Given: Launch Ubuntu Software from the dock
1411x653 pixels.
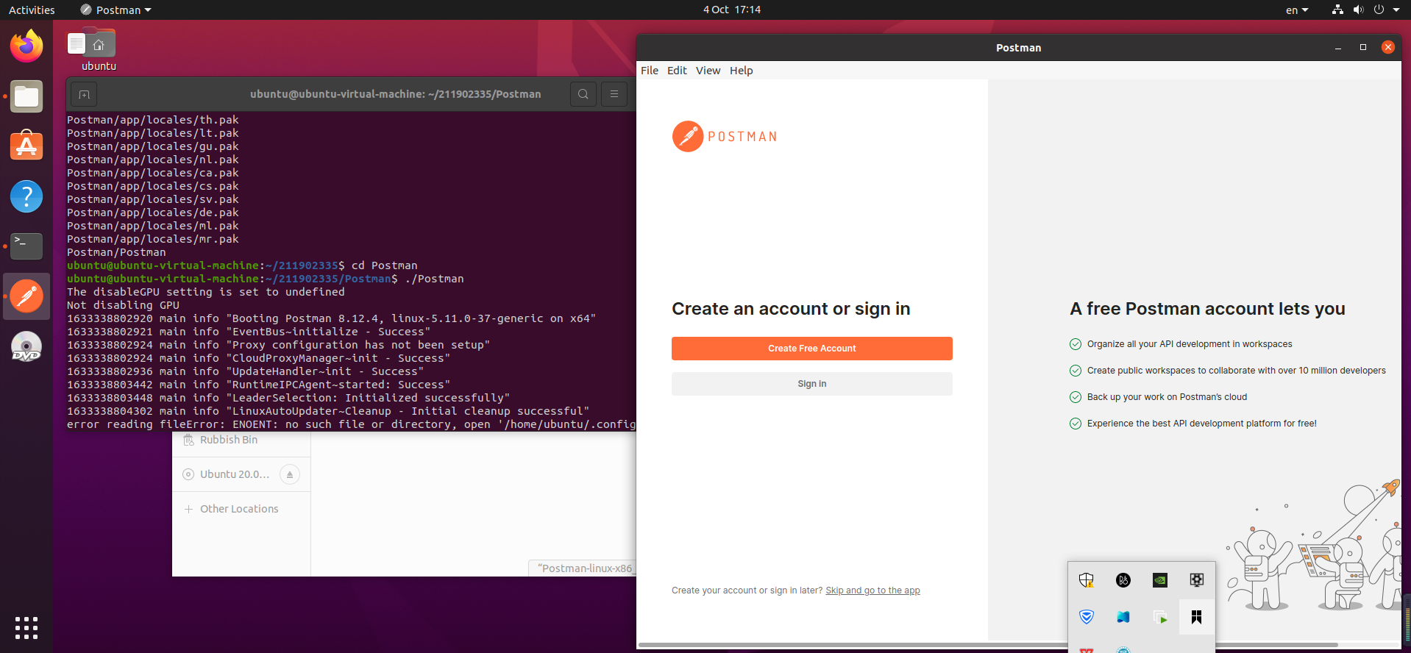Looking at the screenshot, I should (x=26, y=146).
